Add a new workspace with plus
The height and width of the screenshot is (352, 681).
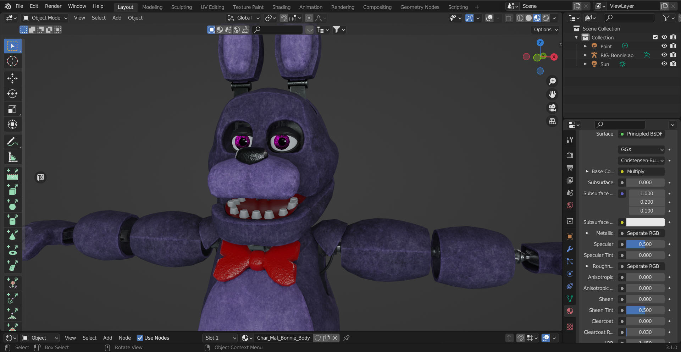click(477, 7)
